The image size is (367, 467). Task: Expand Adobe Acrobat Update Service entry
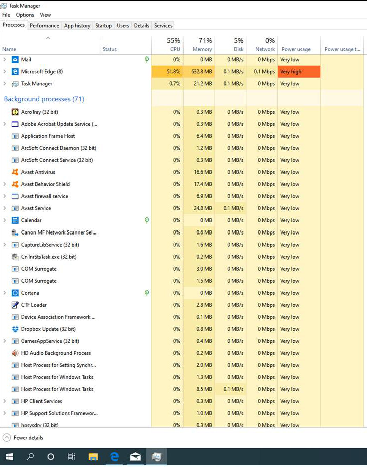[x=5, y=124]
